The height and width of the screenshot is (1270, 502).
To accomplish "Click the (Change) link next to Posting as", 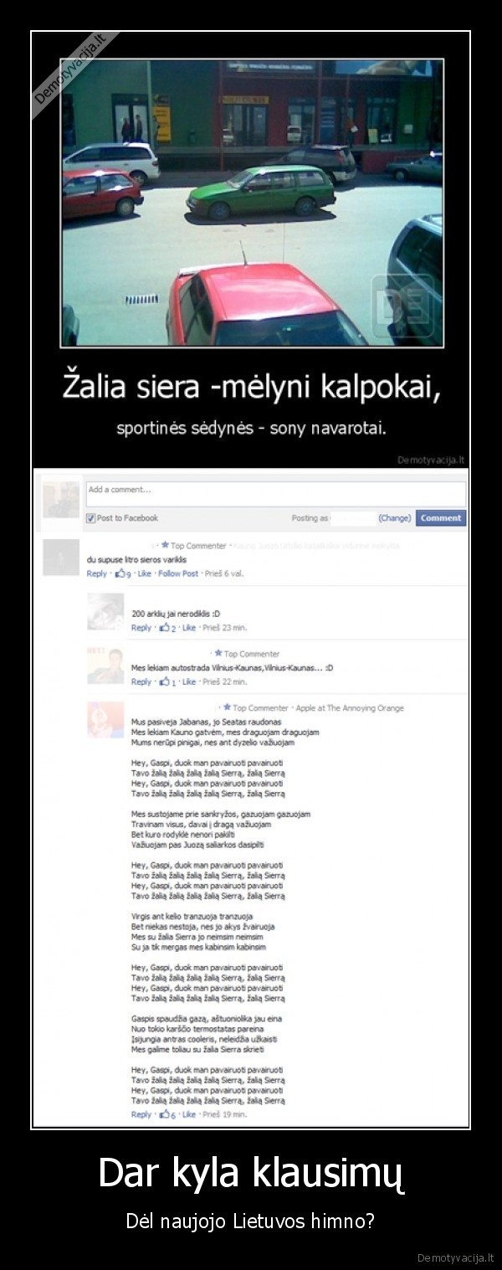I will pyautogui.click(x=395, y=518).
